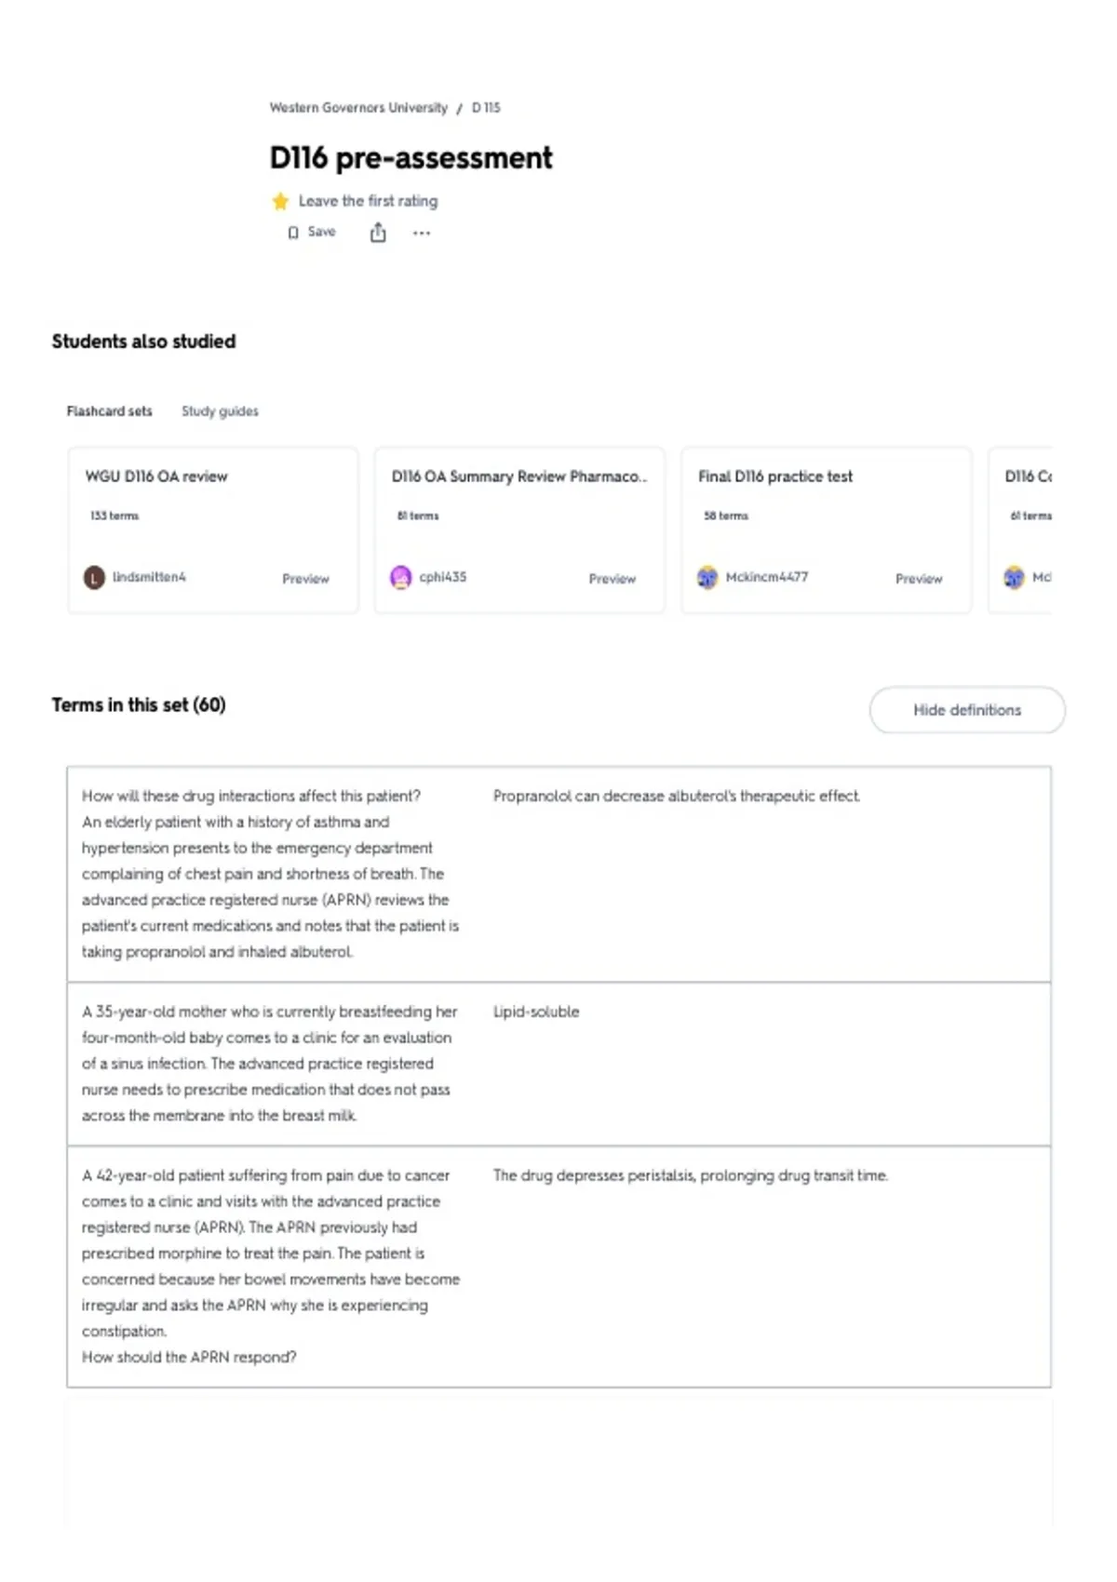Switch to the Flashcard sets tab
1117x1582 pixels.
(109, 411)
